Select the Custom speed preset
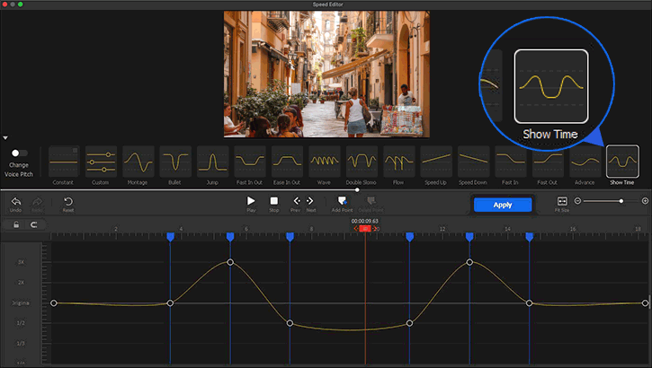 click(101, 162)
